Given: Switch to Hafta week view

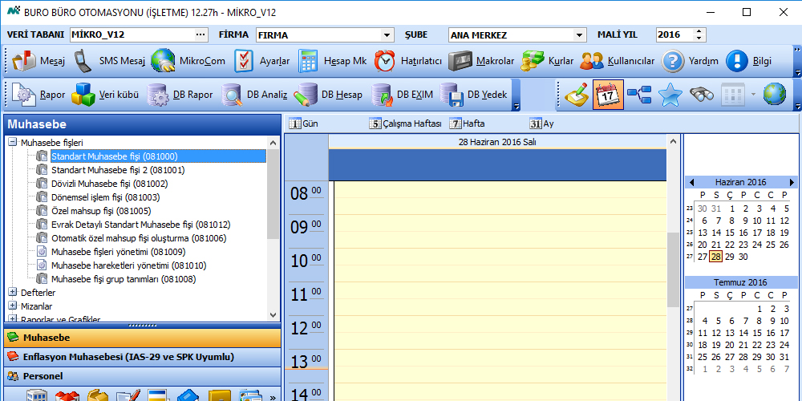Looking at the screenshot, I should click(467, 124).
